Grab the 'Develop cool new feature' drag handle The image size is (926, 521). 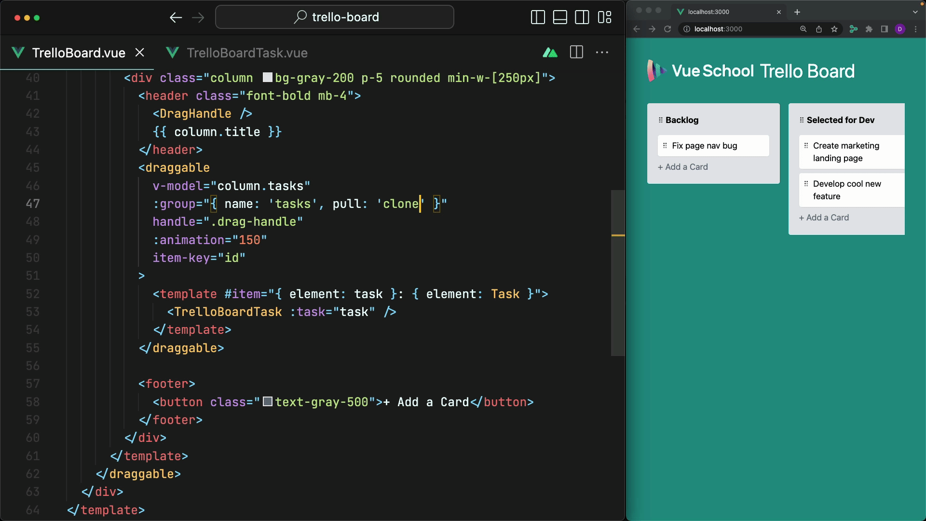(806, 184)
